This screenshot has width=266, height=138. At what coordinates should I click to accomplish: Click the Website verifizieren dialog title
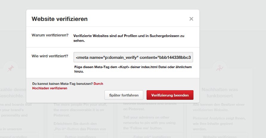[x=59, y=19]
